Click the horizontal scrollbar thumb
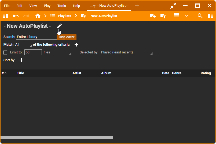Viewport: 216px width, 144px height. pyautogui.click(x=57, y=138)
